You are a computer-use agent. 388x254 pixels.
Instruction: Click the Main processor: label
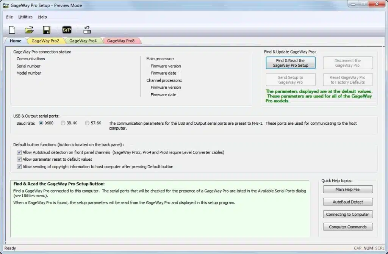[160, 59]
